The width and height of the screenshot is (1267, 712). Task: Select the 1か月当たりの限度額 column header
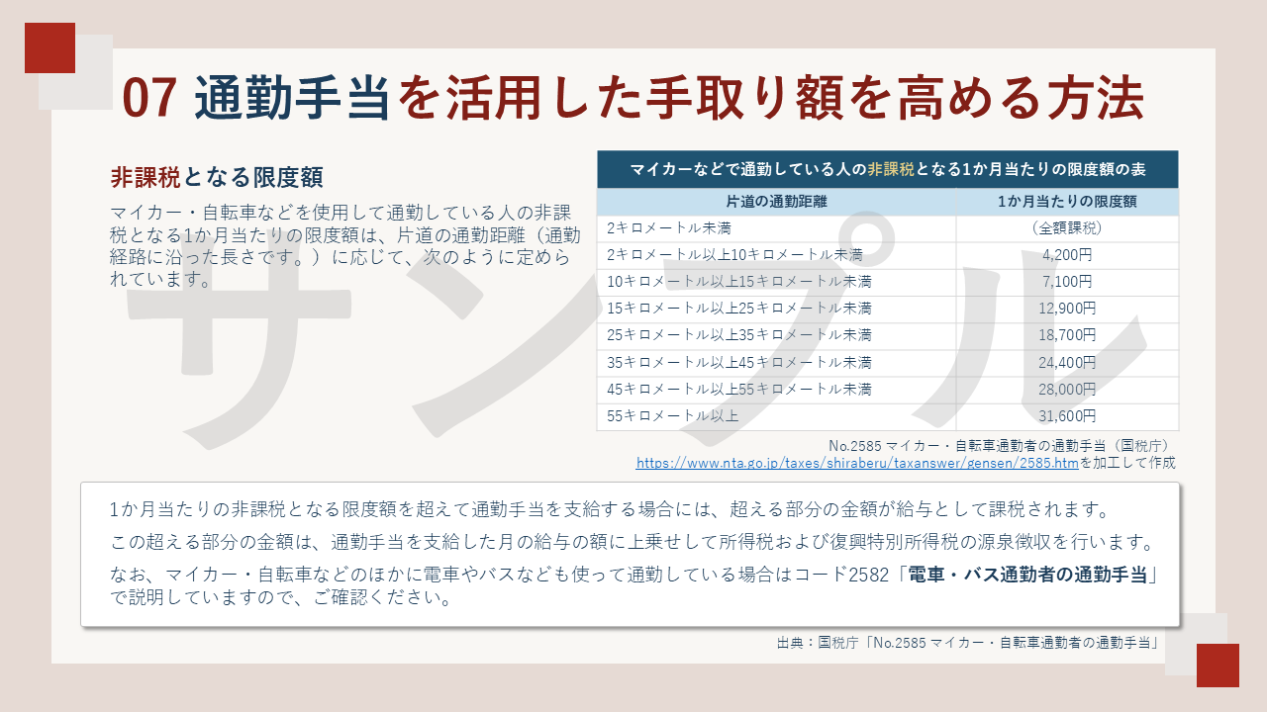(x=1066, y=202)
